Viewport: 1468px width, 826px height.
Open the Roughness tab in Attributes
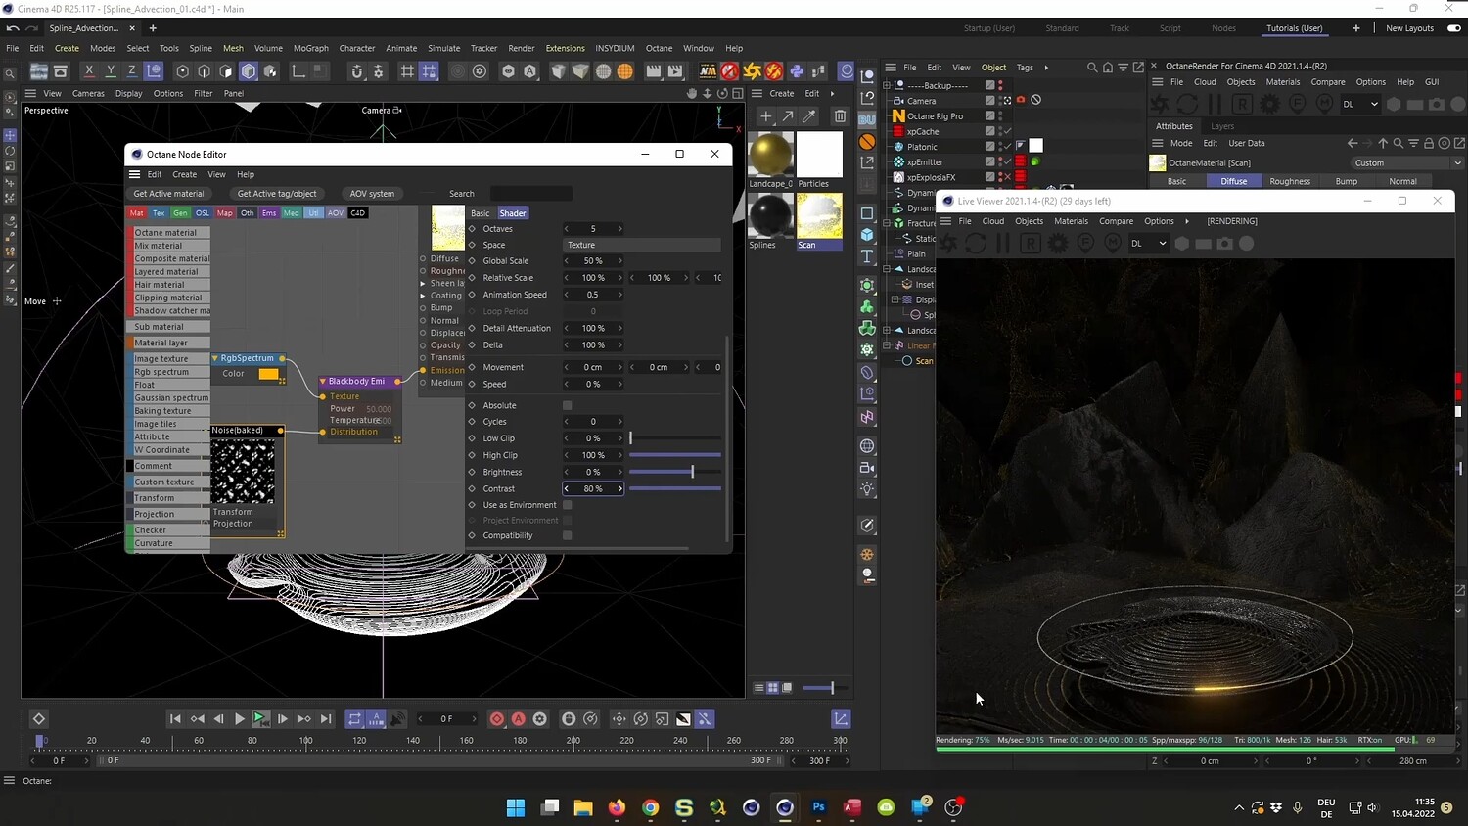(1290, 181)
